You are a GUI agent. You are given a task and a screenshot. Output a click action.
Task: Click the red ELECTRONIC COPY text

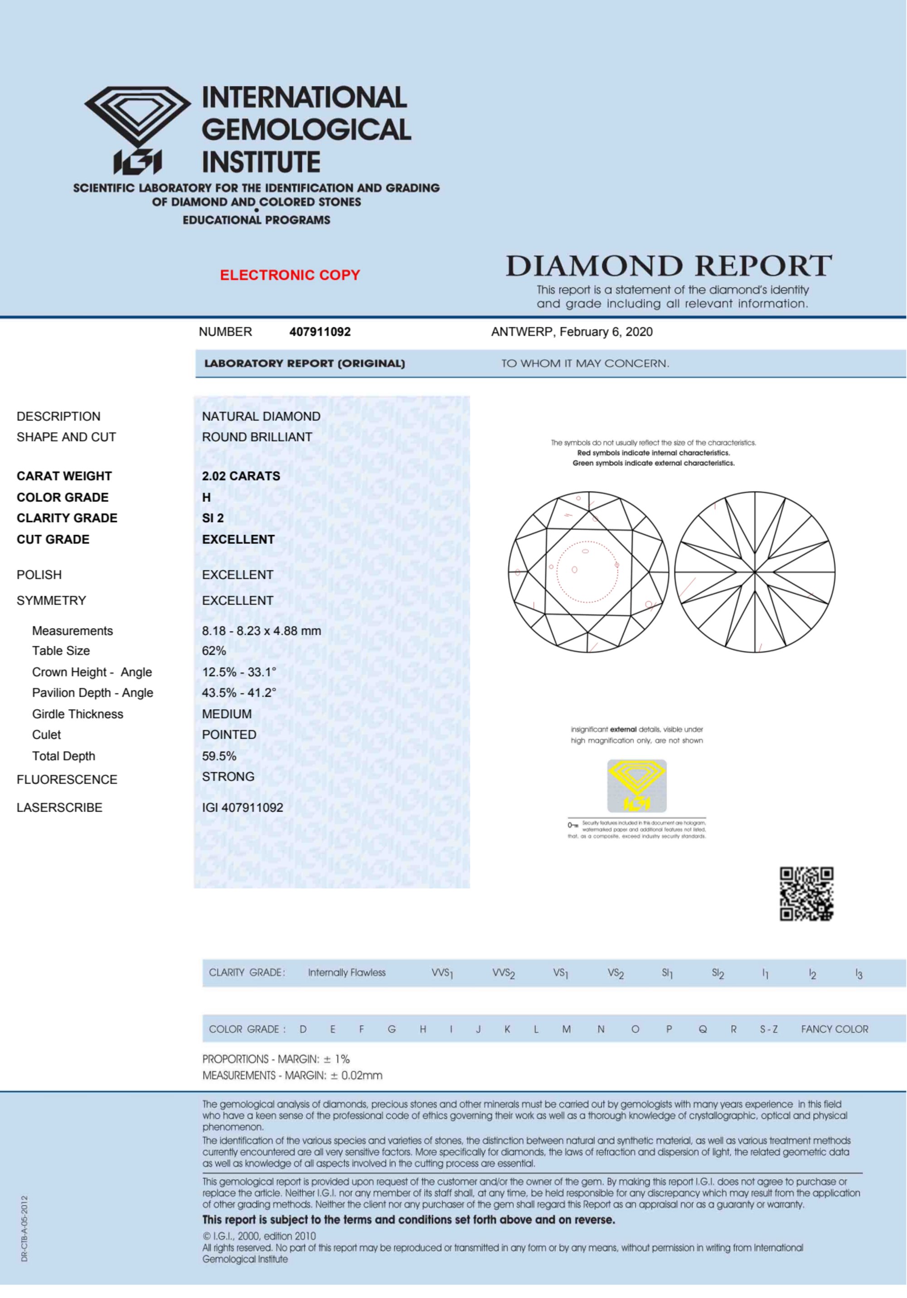click(x=290, y=275)
